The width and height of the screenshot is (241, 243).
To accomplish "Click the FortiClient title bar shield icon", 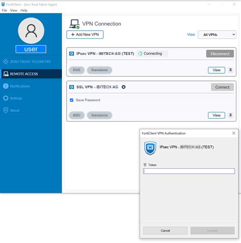I will tap(3, 4).
